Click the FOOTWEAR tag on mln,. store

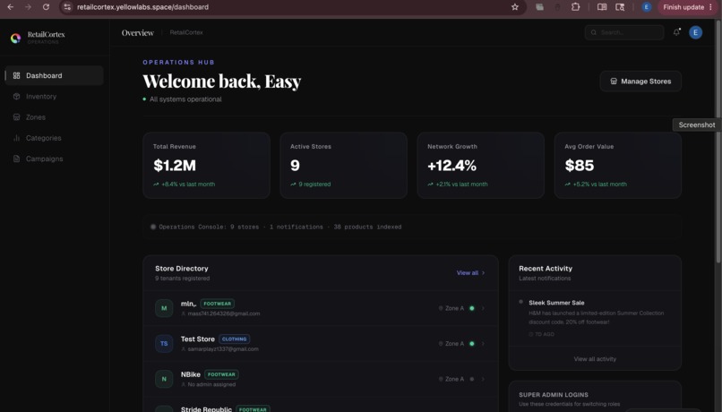click(218, 304)
